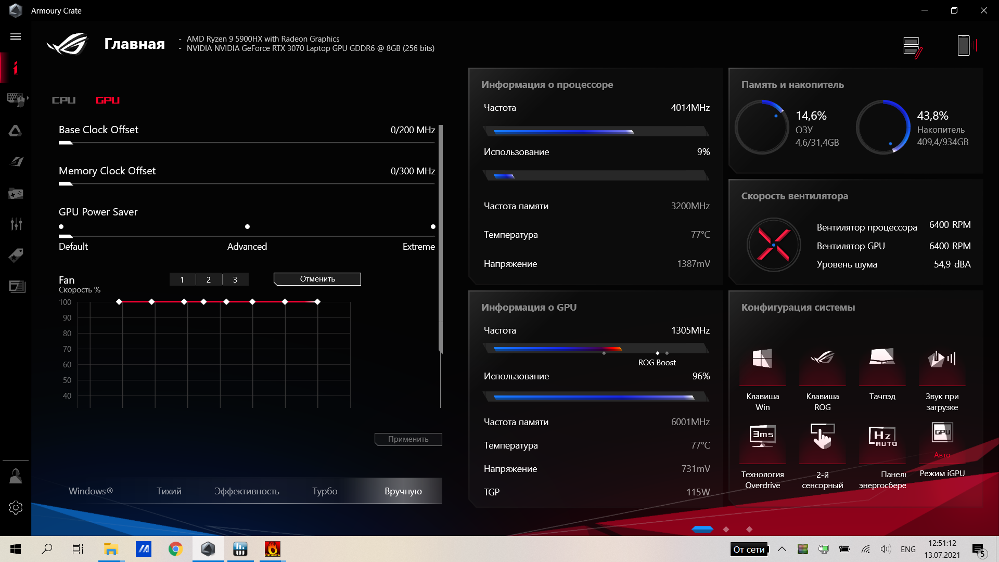Screen dimensions: 999x562
Task: Open the taskbar Search icon
Action: click(47, 549)
